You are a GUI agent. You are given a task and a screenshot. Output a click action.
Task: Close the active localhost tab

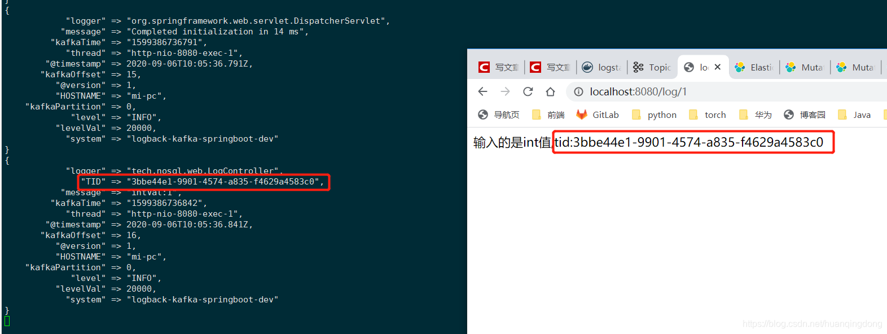click(718, 67)
